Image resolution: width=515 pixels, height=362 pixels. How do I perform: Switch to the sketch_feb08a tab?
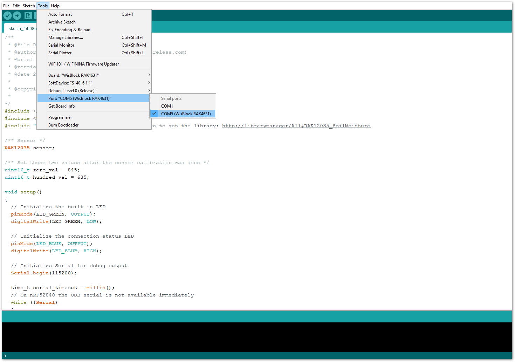tap(20, 28)
